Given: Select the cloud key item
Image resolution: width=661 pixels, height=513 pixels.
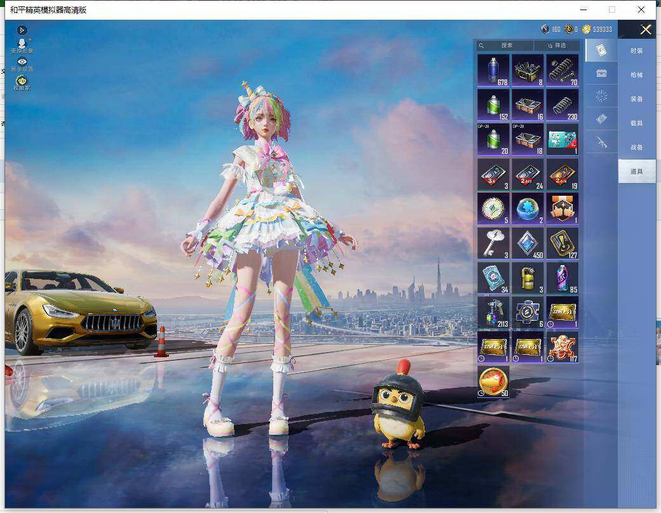Looking at the screenshot, I should [x=493, y=243].
